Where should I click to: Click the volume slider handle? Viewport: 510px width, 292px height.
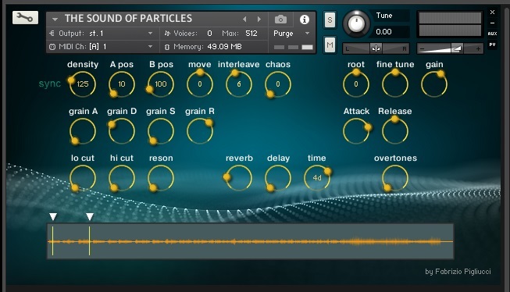[x=458, y=48]
